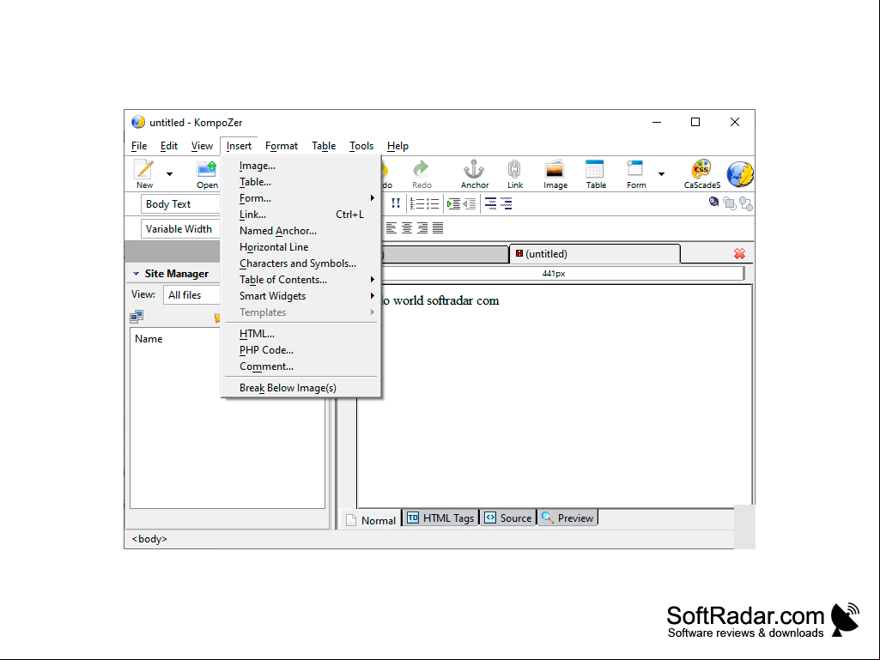Collapse the Site Manager panel
Viewport: 880px width, 660px height.
[136, 274]
